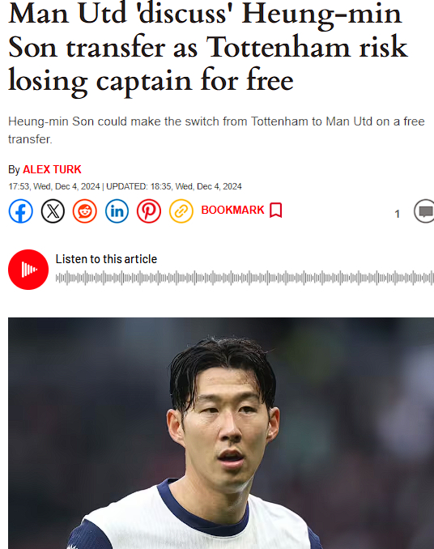
Task: Click the bookmark flag icon
Action: coord(276,210)
